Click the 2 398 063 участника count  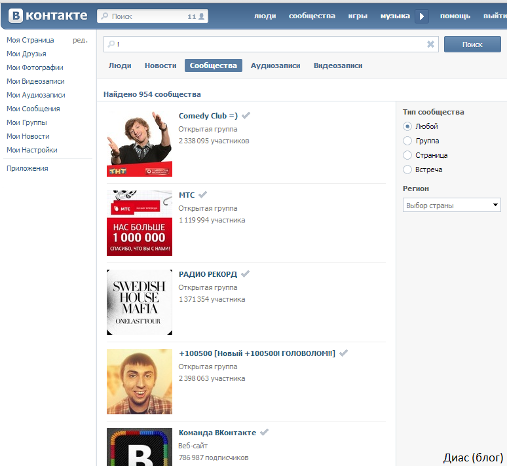(x=212, y=378)
